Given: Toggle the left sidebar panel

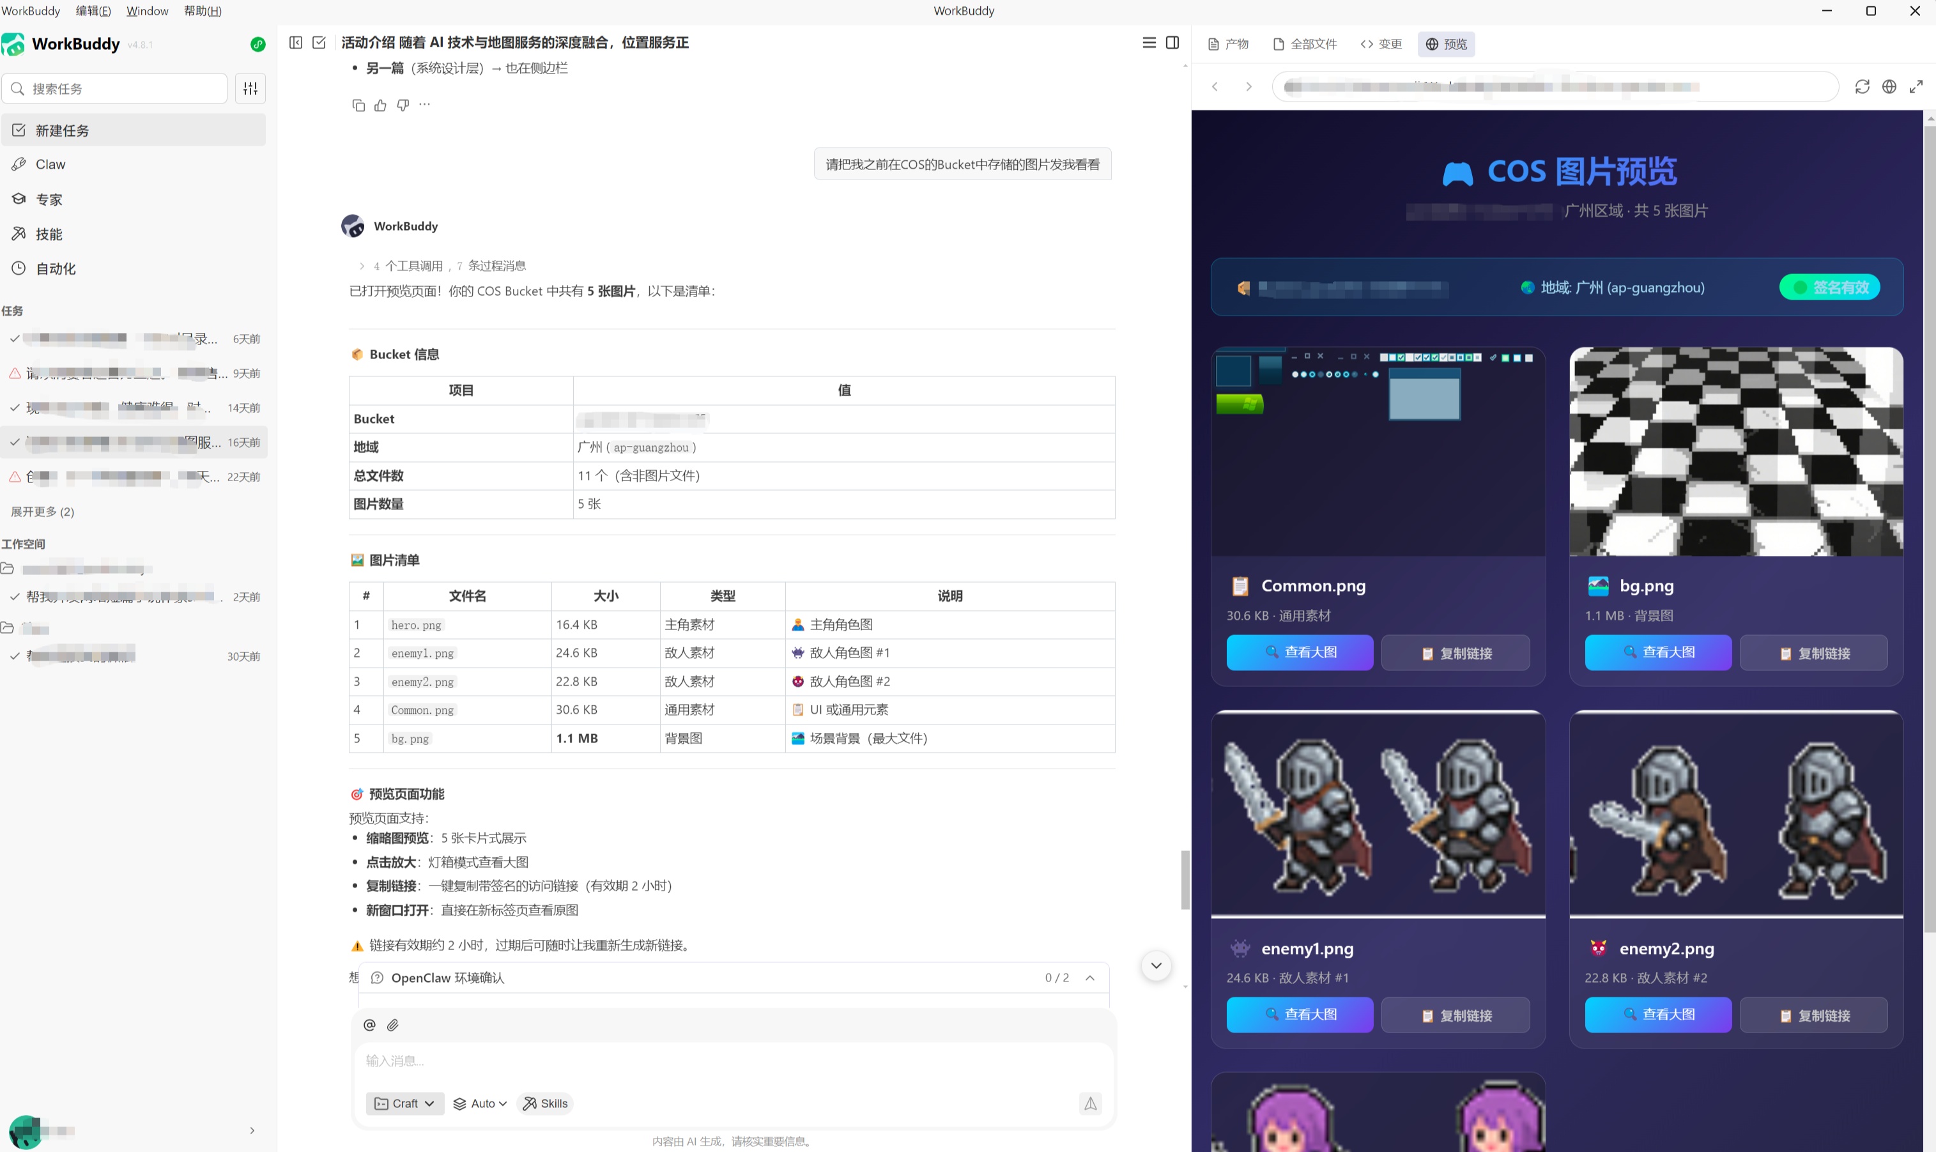Looking at the screenshot, I should (296, 43).
